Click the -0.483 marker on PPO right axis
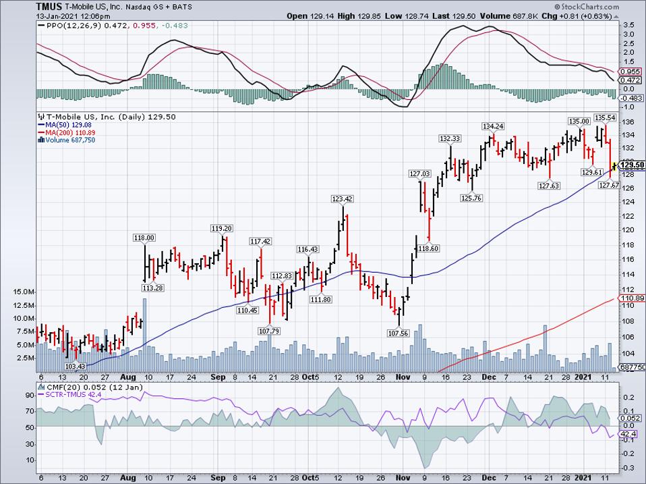This screenshot has width=646, height=484. [x=630, y=98]
